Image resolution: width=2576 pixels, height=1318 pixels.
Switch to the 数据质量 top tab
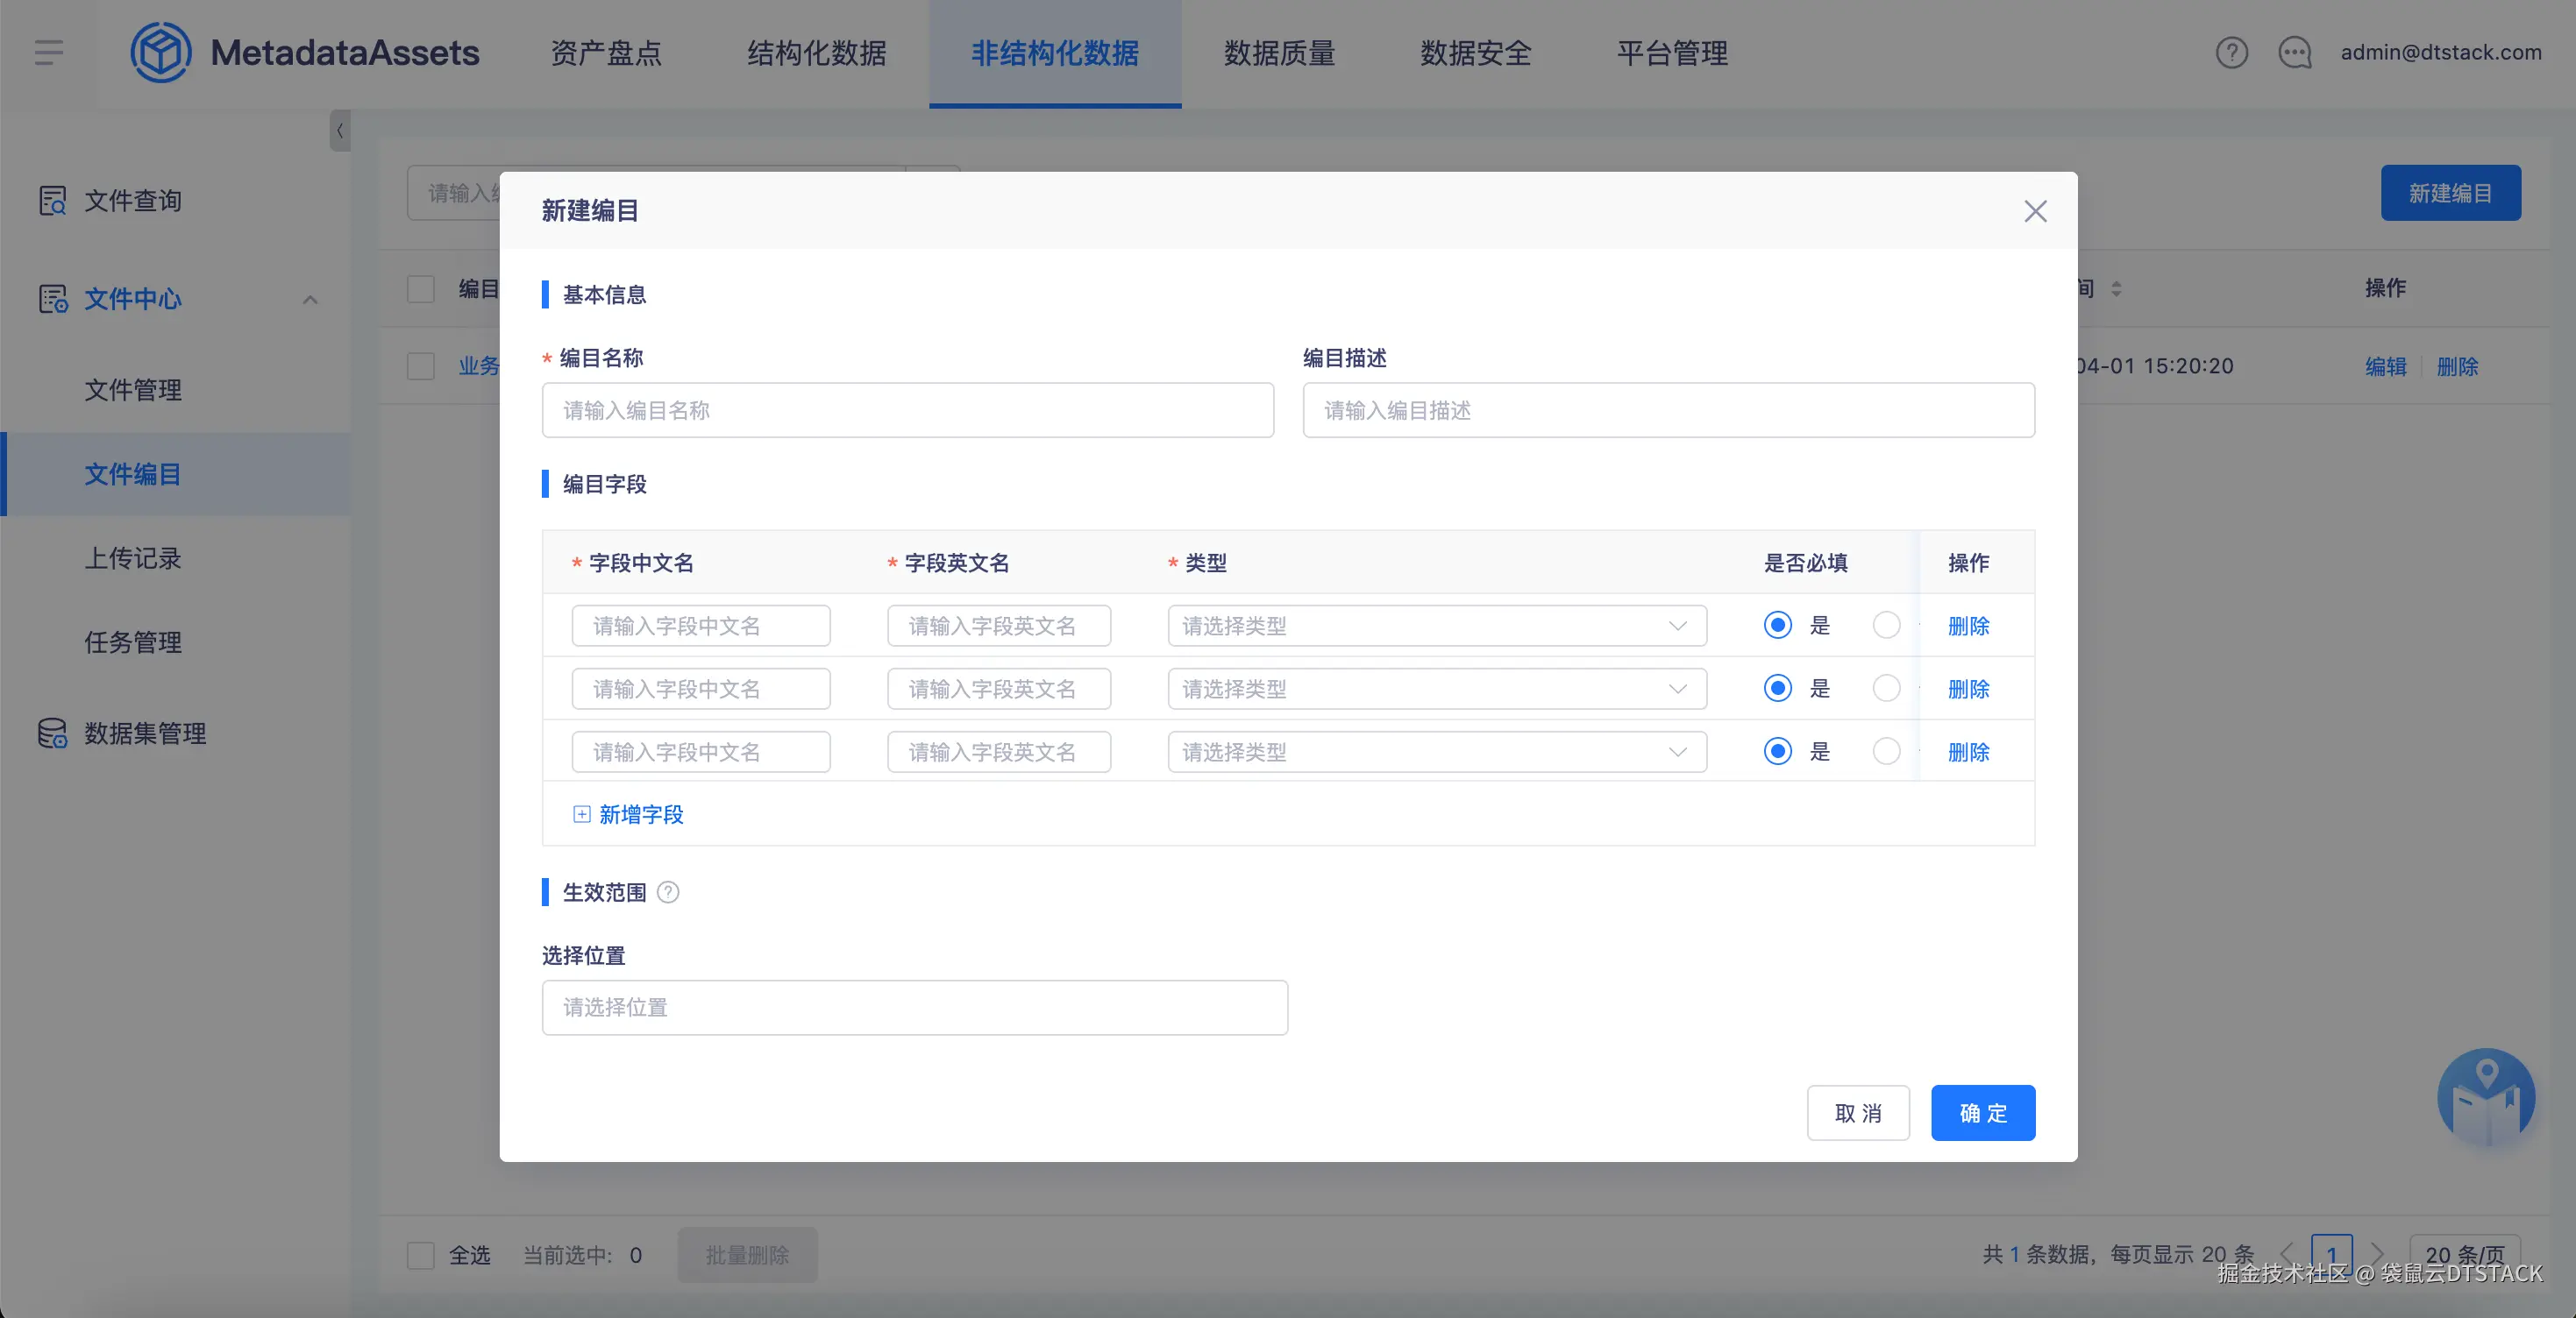point(1279,53)
